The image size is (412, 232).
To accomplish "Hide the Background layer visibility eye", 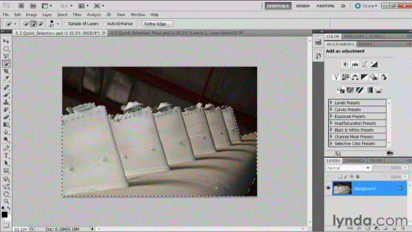I will [328, 188].
